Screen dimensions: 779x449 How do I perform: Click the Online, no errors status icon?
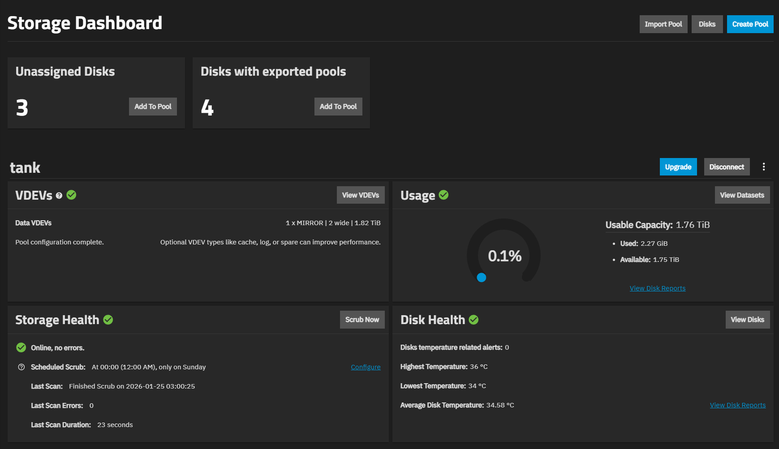(21, 347)
